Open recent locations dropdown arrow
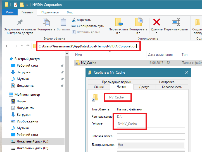The image size is (202, 152). pyautogui.click(x=22, y=46)
